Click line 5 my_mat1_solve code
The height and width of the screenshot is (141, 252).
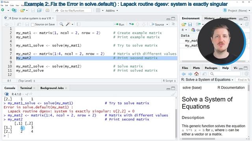49,45
